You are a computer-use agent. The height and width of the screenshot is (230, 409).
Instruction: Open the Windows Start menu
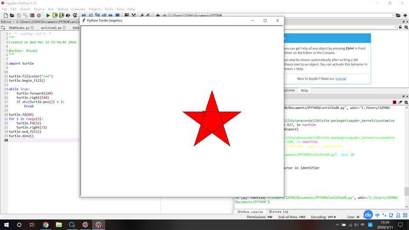tap(6, 224)
